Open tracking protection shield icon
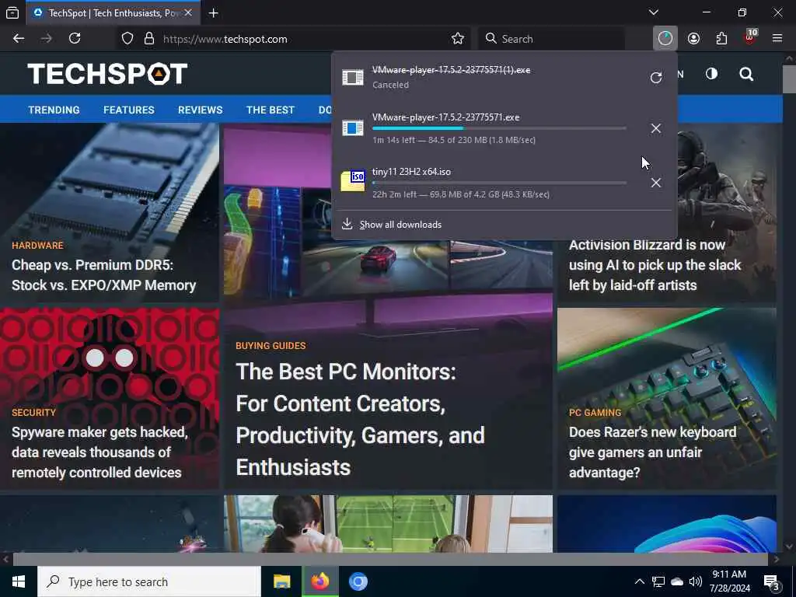 (x=127, y=39)
